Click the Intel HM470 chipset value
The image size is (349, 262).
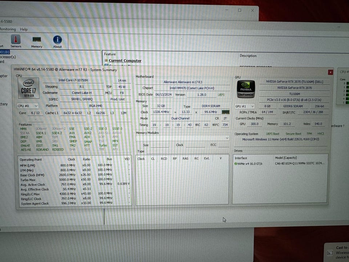click(x=192, y=88)
